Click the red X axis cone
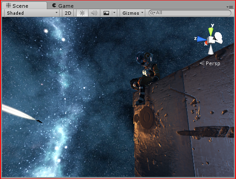This screenshot has height=179, width=236. point(206,43)
